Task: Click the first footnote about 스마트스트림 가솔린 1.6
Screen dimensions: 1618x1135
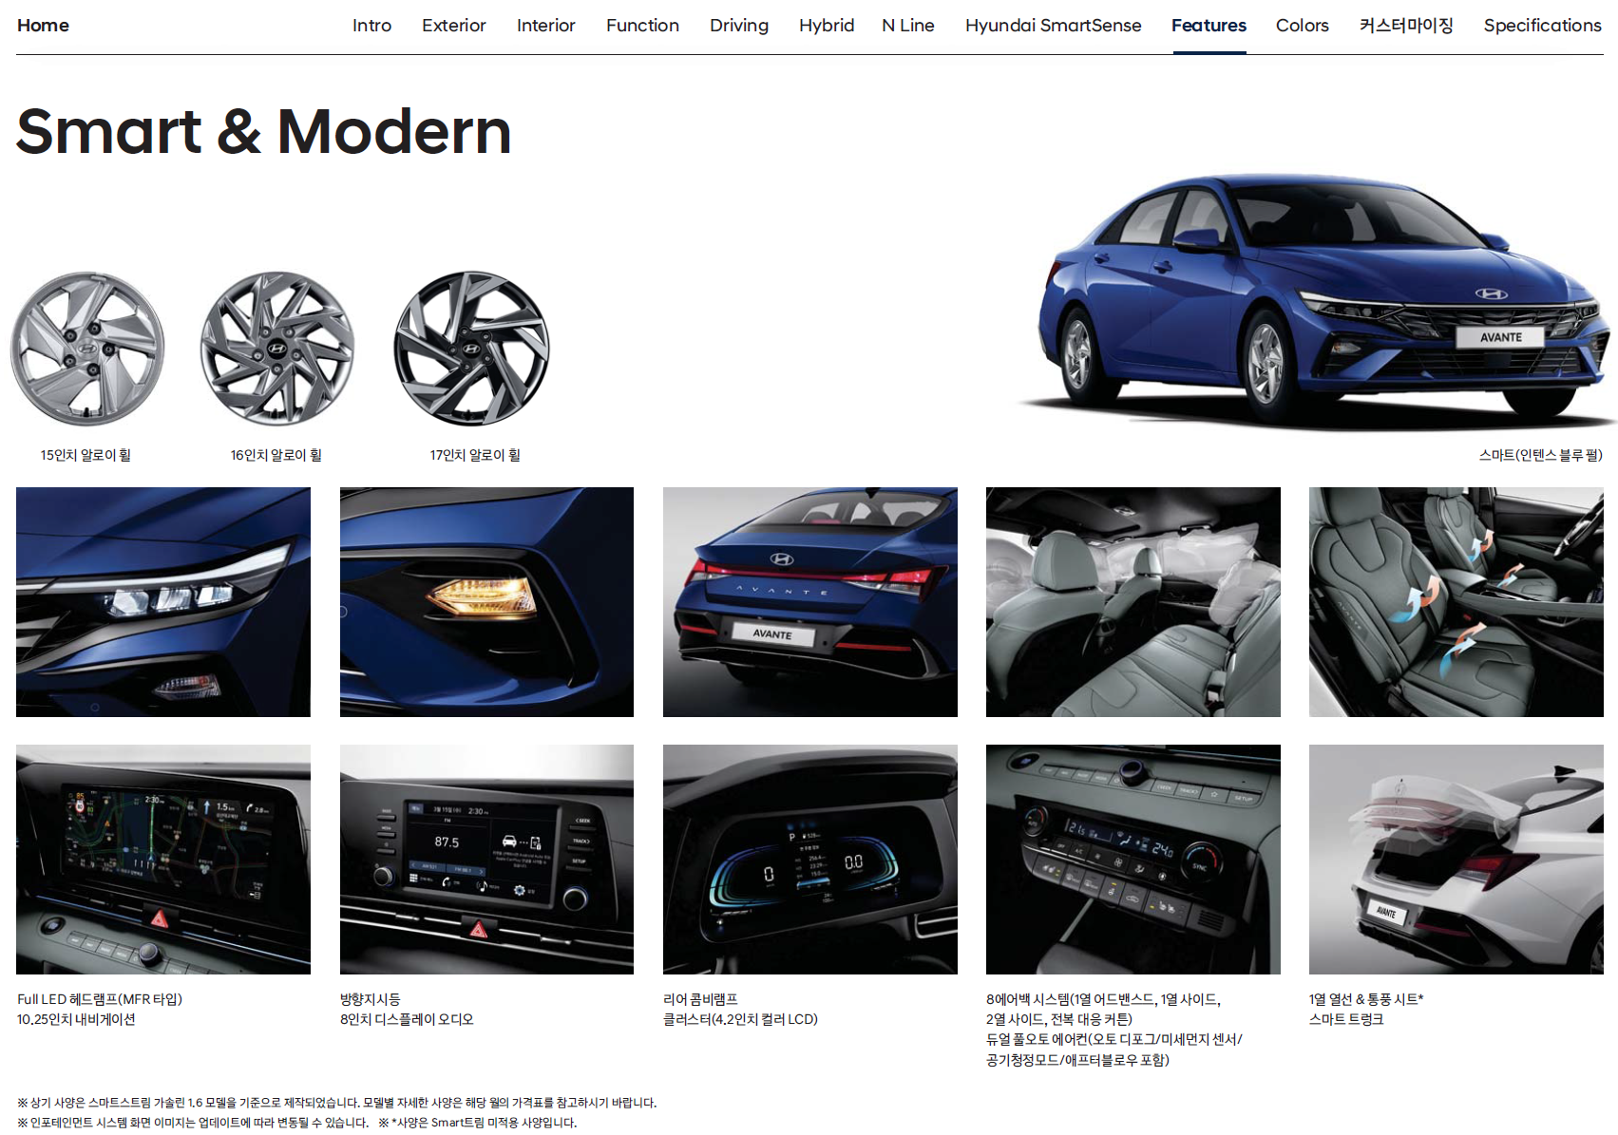Action: 337,1103
